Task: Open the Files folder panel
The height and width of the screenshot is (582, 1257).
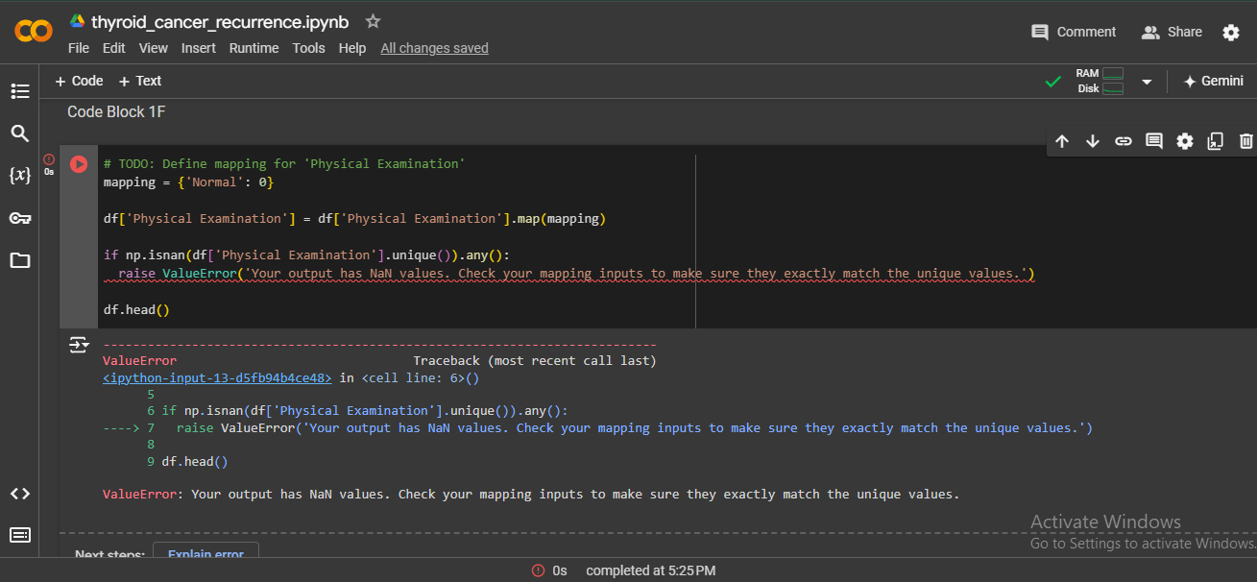Action: point(19,260)
